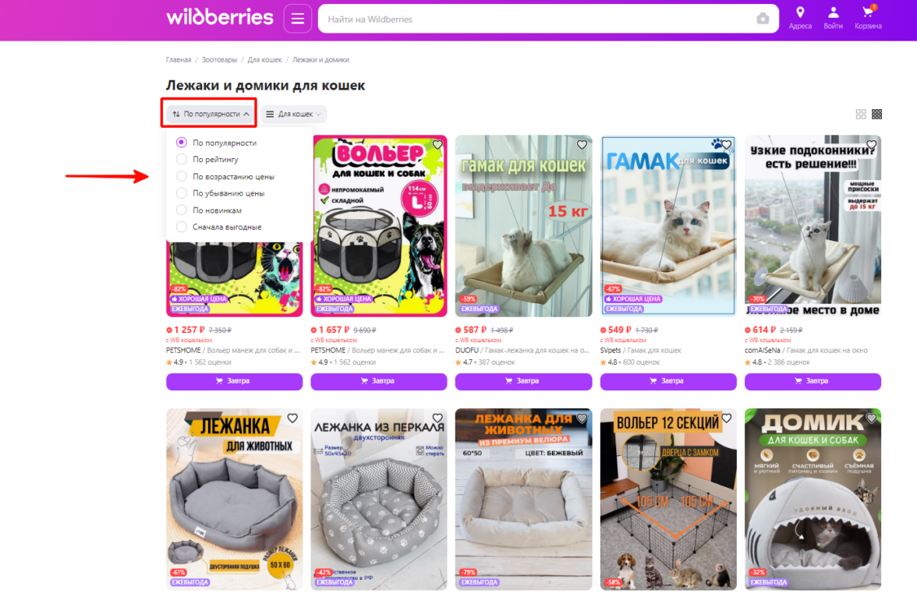Click the Найти на Wildberries search field
This screenshot has width=917, height=597.
pyautogui.click(x=538, y=19)
